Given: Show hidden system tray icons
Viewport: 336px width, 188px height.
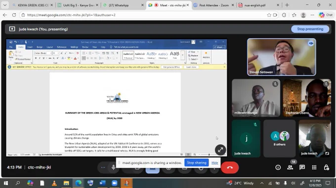Looking at the screenshot, I should tap(262, 183).
